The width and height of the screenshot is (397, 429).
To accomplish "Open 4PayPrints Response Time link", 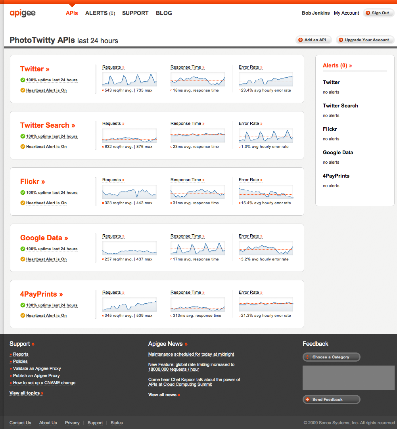I will click(x=188, y=293).
